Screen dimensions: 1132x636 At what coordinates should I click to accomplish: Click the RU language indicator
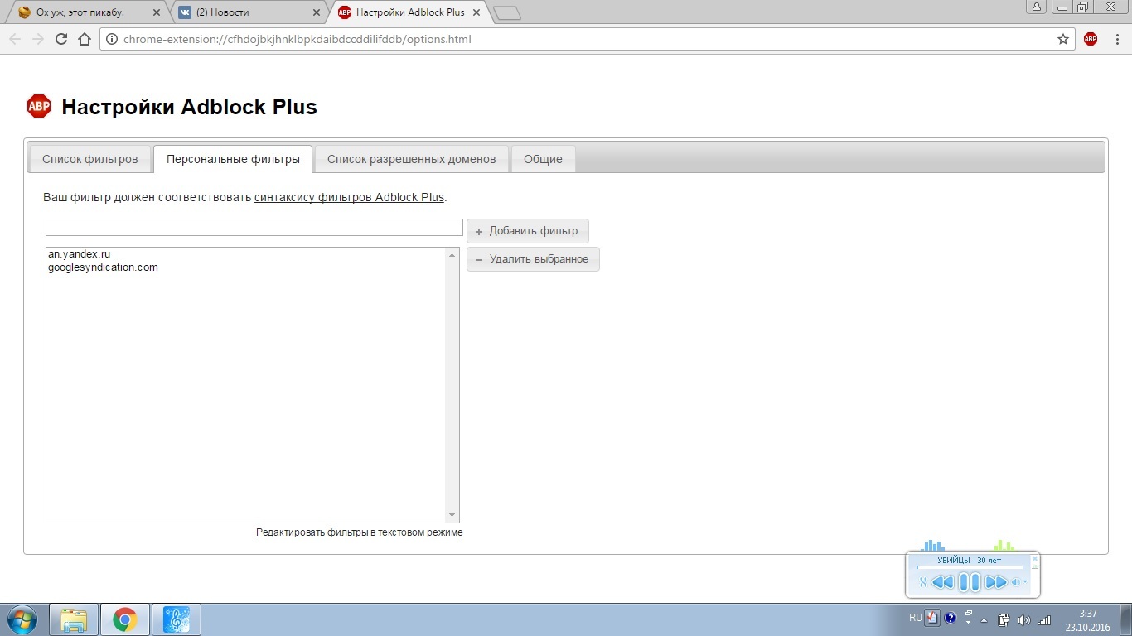(915, 618)
